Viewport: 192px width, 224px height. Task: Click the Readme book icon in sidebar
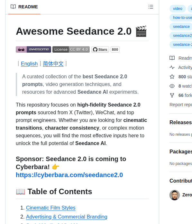click(x=172, y=58)
